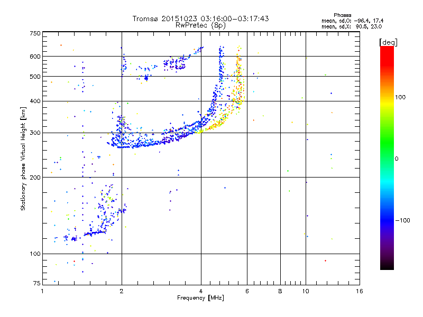Viewport: 423px width, 317px height.
Task: Click the y-axis tick label "750"
Action: point(35,33)
